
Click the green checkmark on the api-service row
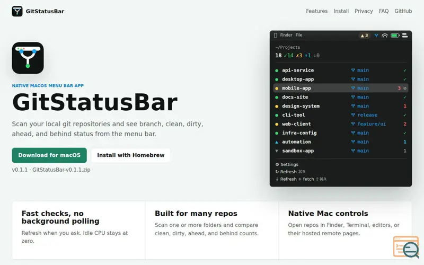(x=405, y=70)
